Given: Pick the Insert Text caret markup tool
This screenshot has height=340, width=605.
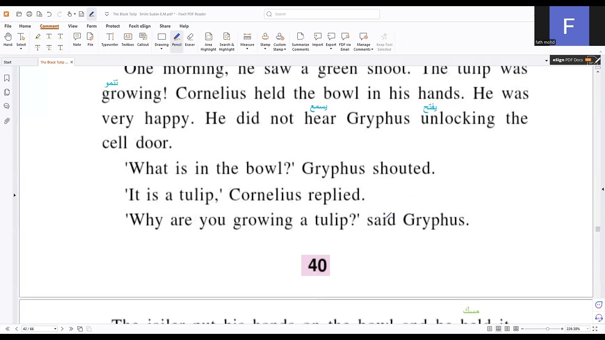Looking at the screenshot, I should click(60, 48).
